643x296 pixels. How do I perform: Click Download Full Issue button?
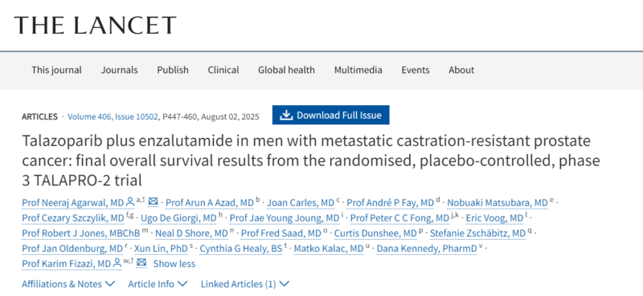pyautogui.click(x=331, y=115)
